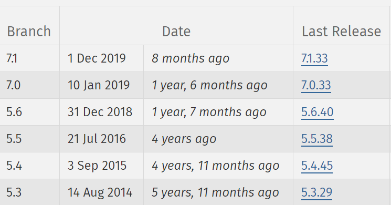Select the 7.0 branch cell
Screen dimensions: 391x205
pyautogui.click(x=30, y=85)
